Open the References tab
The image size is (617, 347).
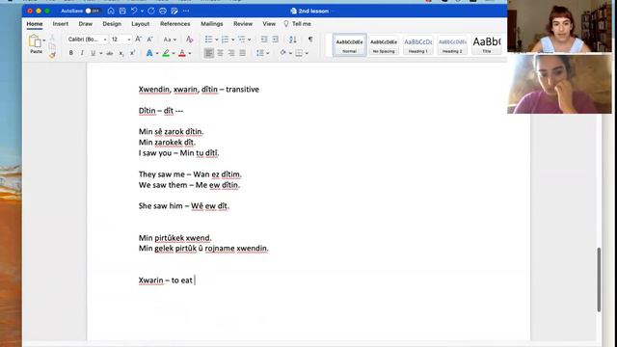[175, 24]
